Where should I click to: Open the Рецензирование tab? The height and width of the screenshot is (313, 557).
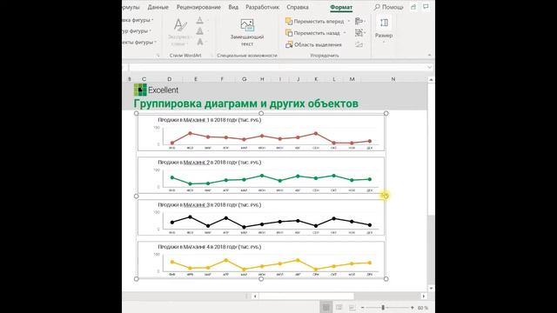pos(198,7)
